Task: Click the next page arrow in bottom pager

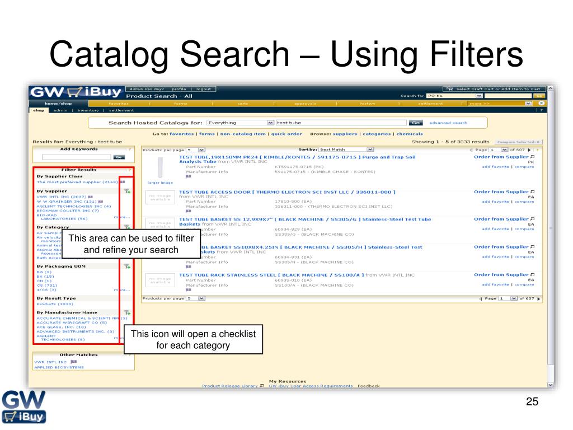Action: [x=539, y=299]
